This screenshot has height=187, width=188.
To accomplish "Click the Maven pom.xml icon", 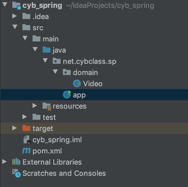I will coord(26,151).
